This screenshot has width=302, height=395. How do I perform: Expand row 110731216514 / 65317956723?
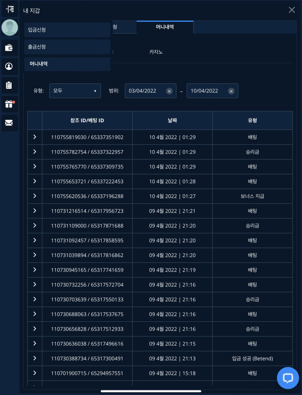(35, 211)
